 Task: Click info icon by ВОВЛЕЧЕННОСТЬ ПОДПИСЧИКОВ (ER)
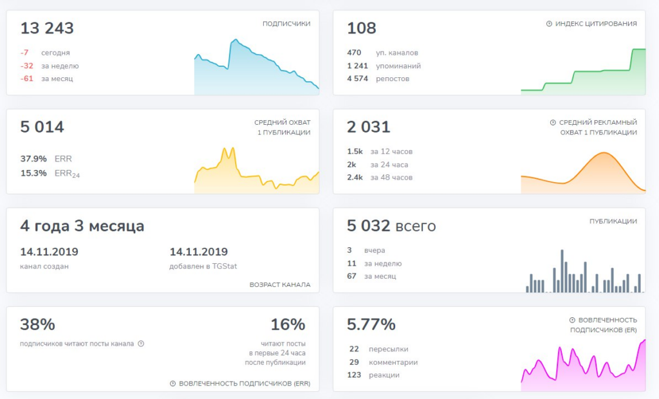tap(572, 320)
